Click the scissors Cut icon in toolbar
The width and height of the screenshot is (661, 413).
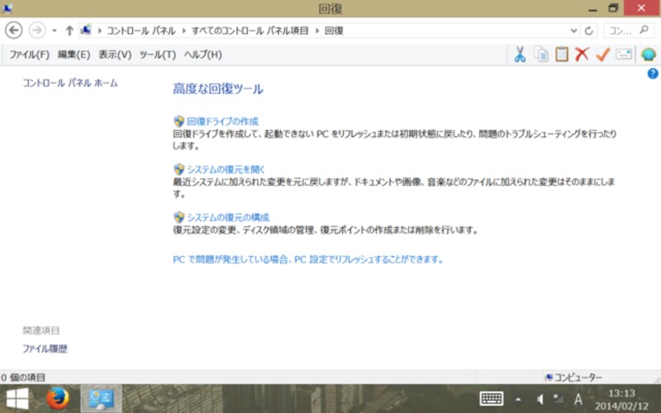point(520,55)
